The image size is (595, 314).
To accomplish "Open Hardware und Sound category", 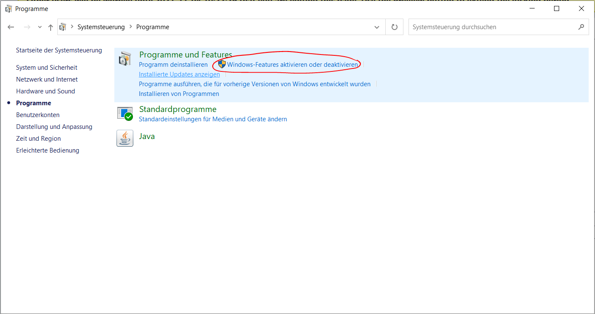I will point(46,91).
